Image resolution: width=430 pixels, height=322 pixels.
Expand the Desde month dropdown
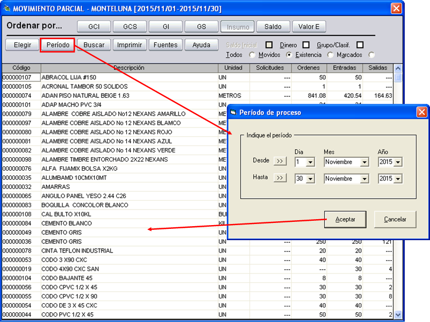pos(364,162)
